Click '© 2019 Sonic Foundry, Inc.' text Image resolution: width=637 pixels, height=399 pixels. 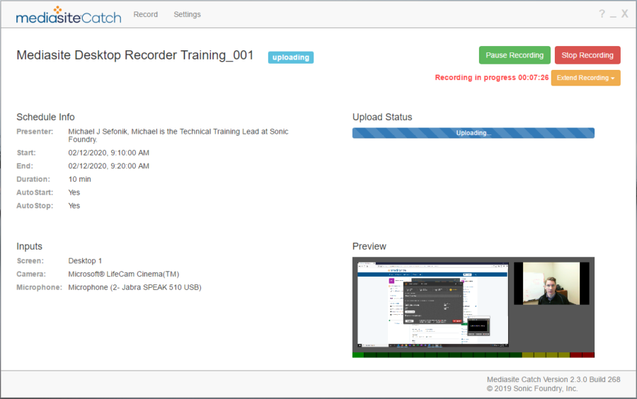click(532, 388)
